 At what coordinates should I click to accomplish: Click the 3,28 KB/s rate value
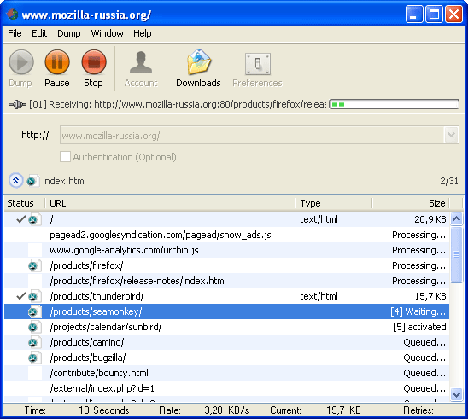[x=226, y=410]
